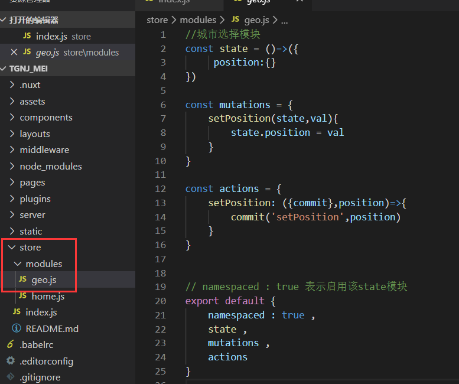The image size is (459, 384).
Task: Click line number 20 in the editor gutter
Action: point(160,301)
